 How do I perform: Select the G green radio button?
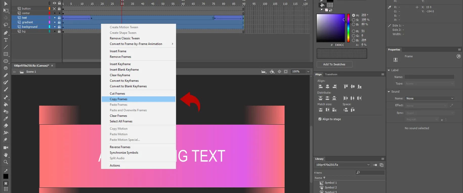[353, 36]
